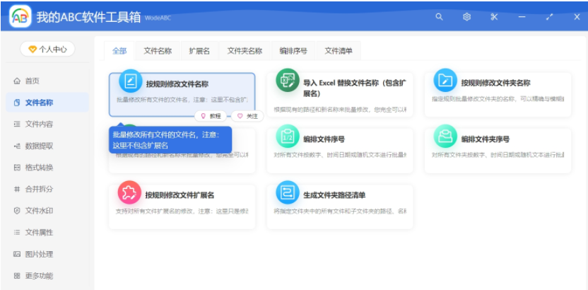Switch to the 文件夹名称 tab
Image resolution: width=588 pixels, height=290 pixels.
245,51
